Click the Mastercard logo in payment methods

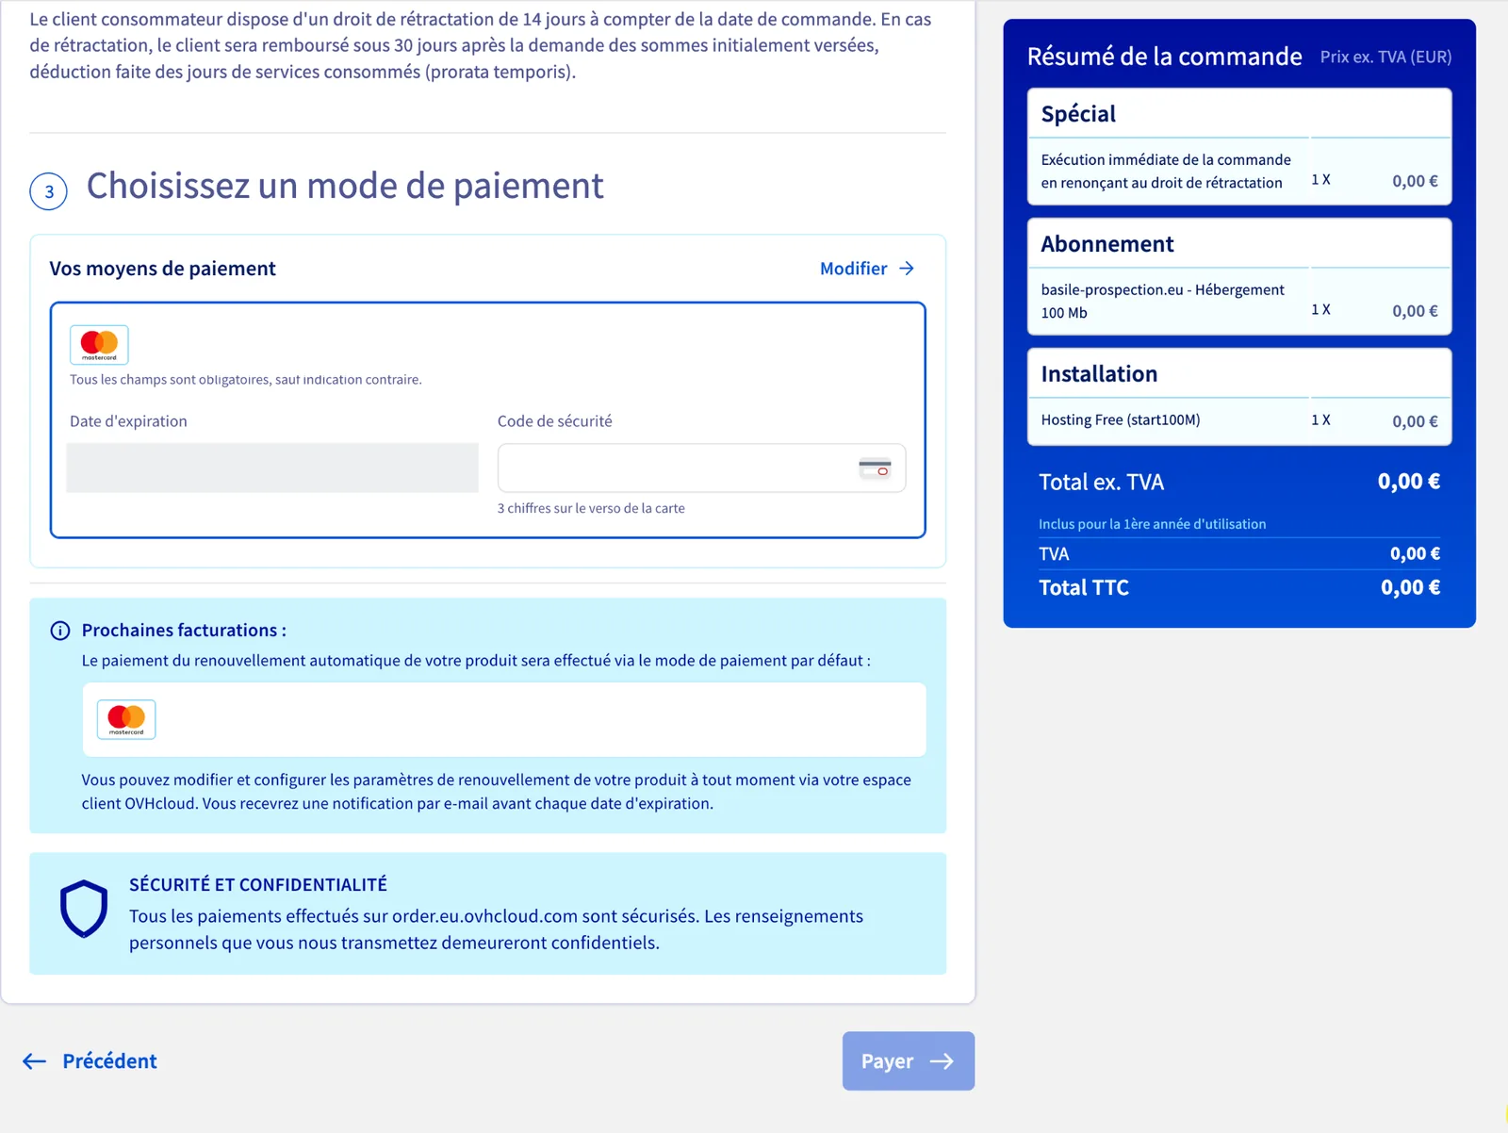coord(99,345)
